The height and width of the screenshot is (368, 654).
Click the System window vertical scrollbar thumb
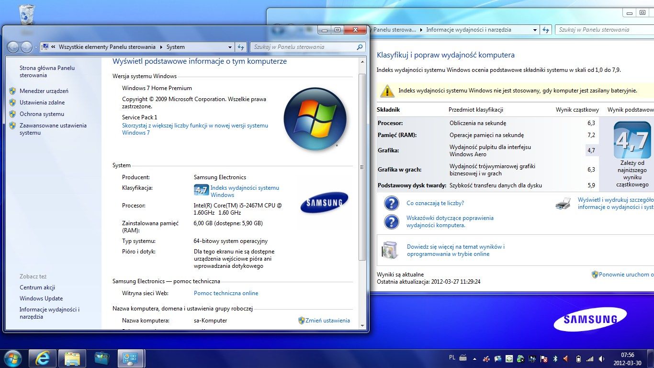pos(362,167)
